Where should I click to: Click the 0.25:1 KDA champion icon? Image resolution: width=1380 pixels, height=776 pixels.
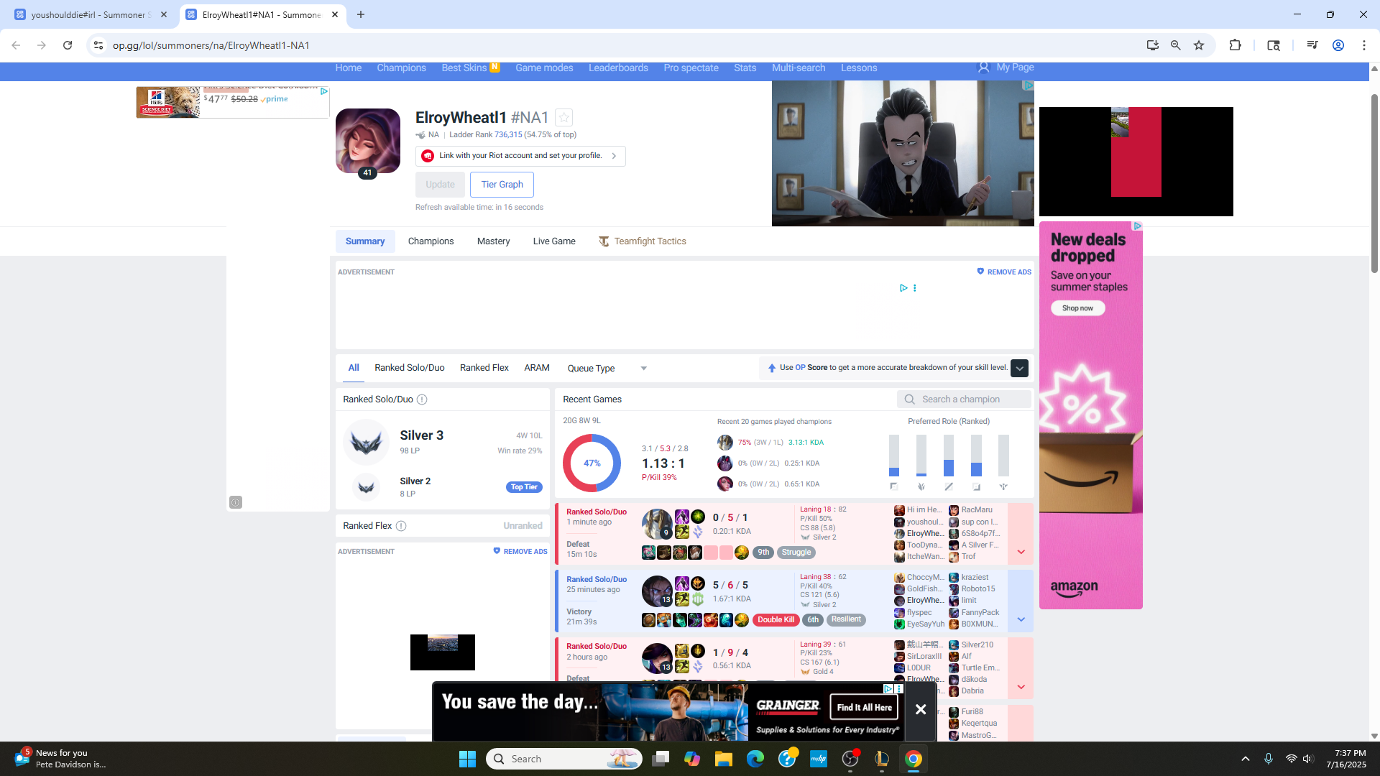725,463
